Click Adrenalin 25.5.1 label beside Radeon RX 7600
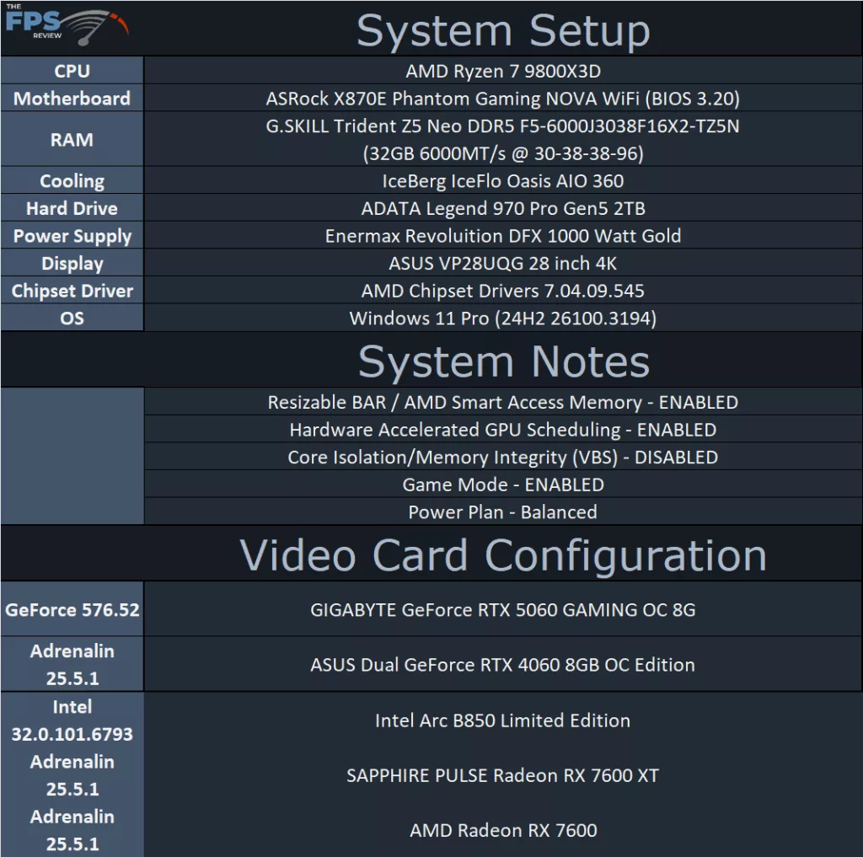 pyautogui.click(x=72, y=830)
